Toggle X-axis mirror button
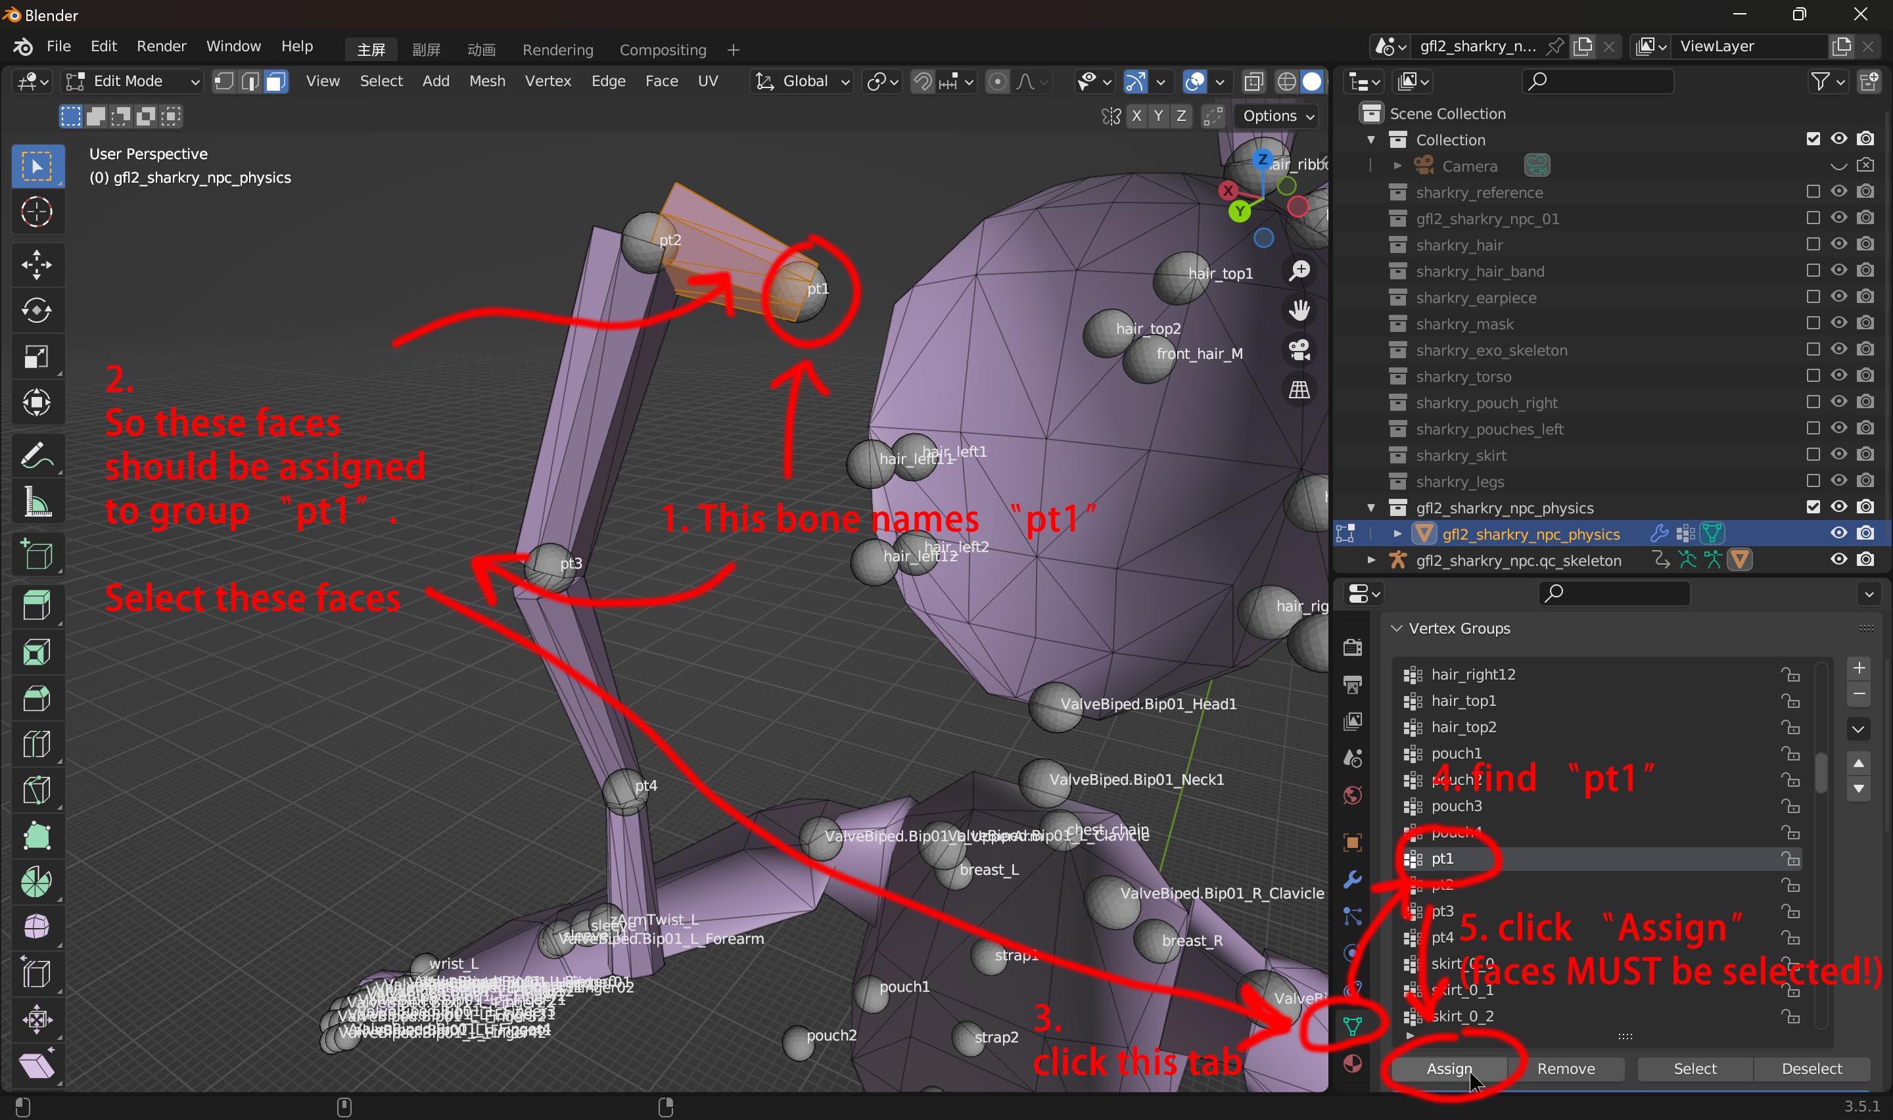 [1136, 116]
